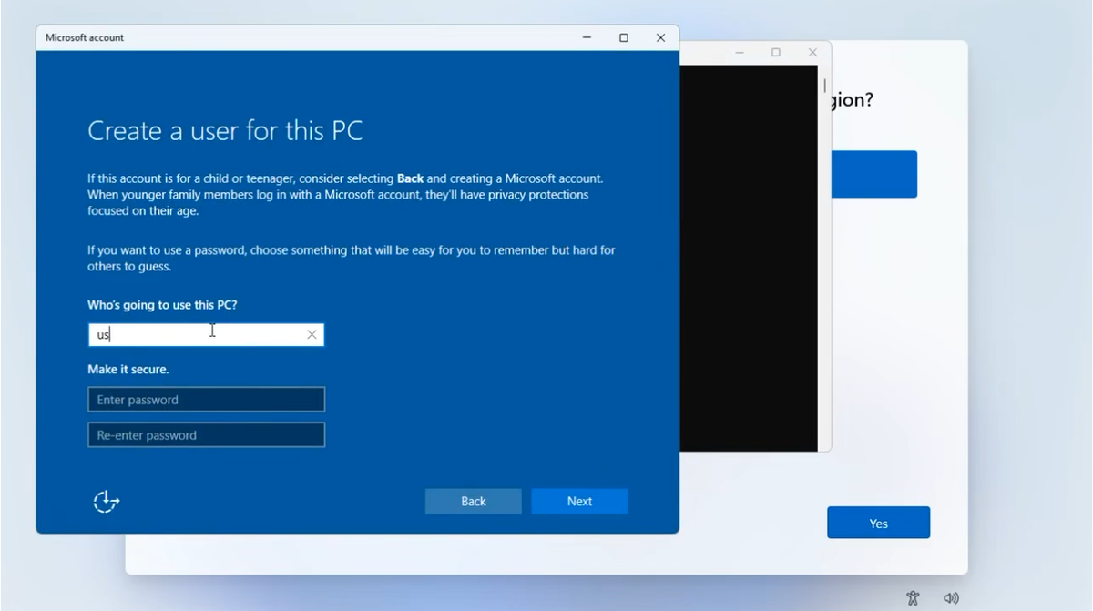This screenshot has width=1093, height=611.
Task: Click Yes in the region setup window
Action: tap(878, 524)
